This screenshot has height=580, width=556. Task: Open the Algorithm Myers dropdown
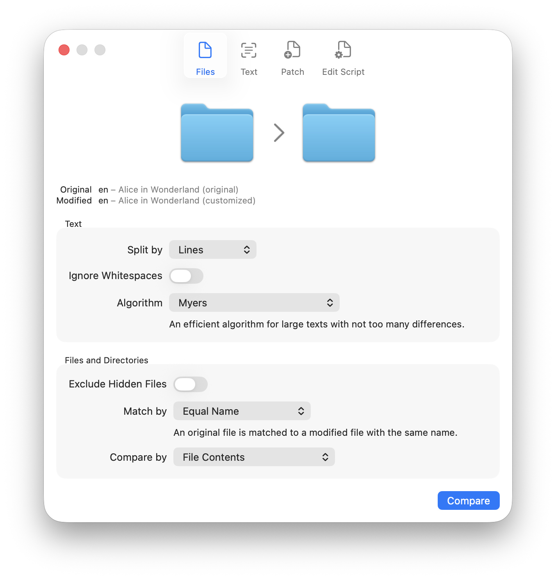point(254,303)
